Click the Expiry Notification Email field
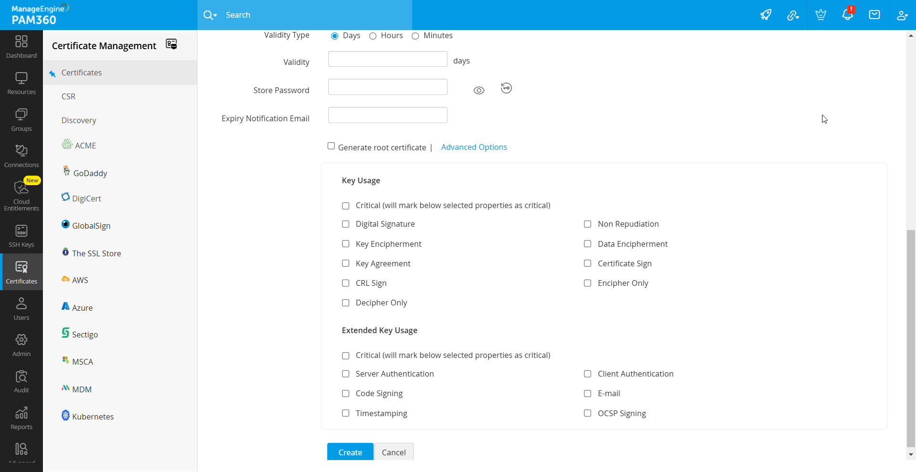 pos(387,115)
